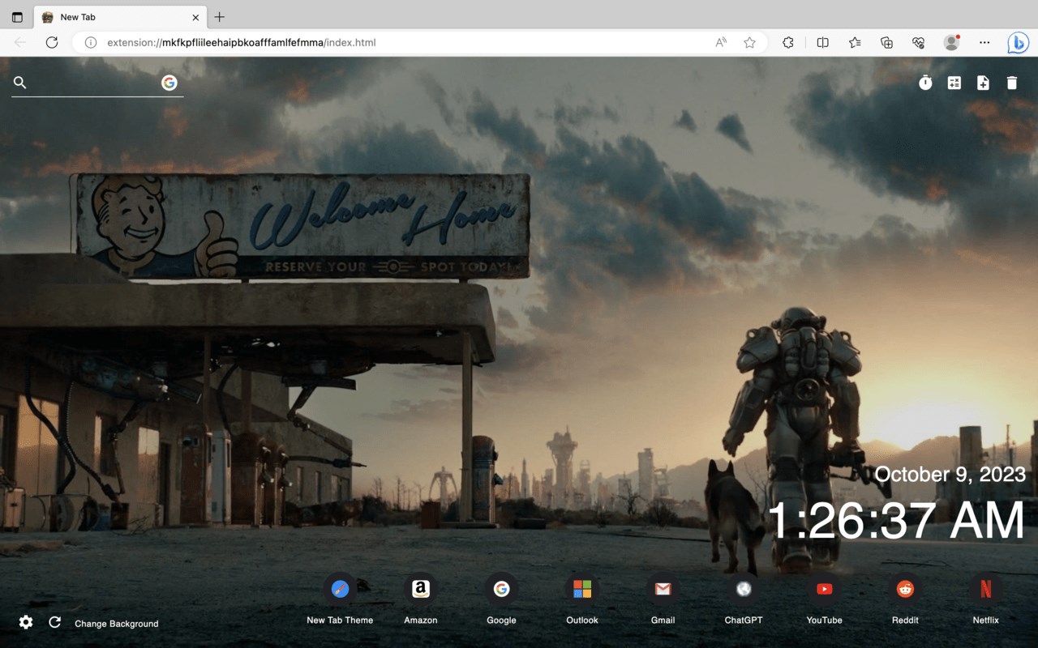Open the user profile menu
The image size is (1038, 648).
(x=952, y=42)
